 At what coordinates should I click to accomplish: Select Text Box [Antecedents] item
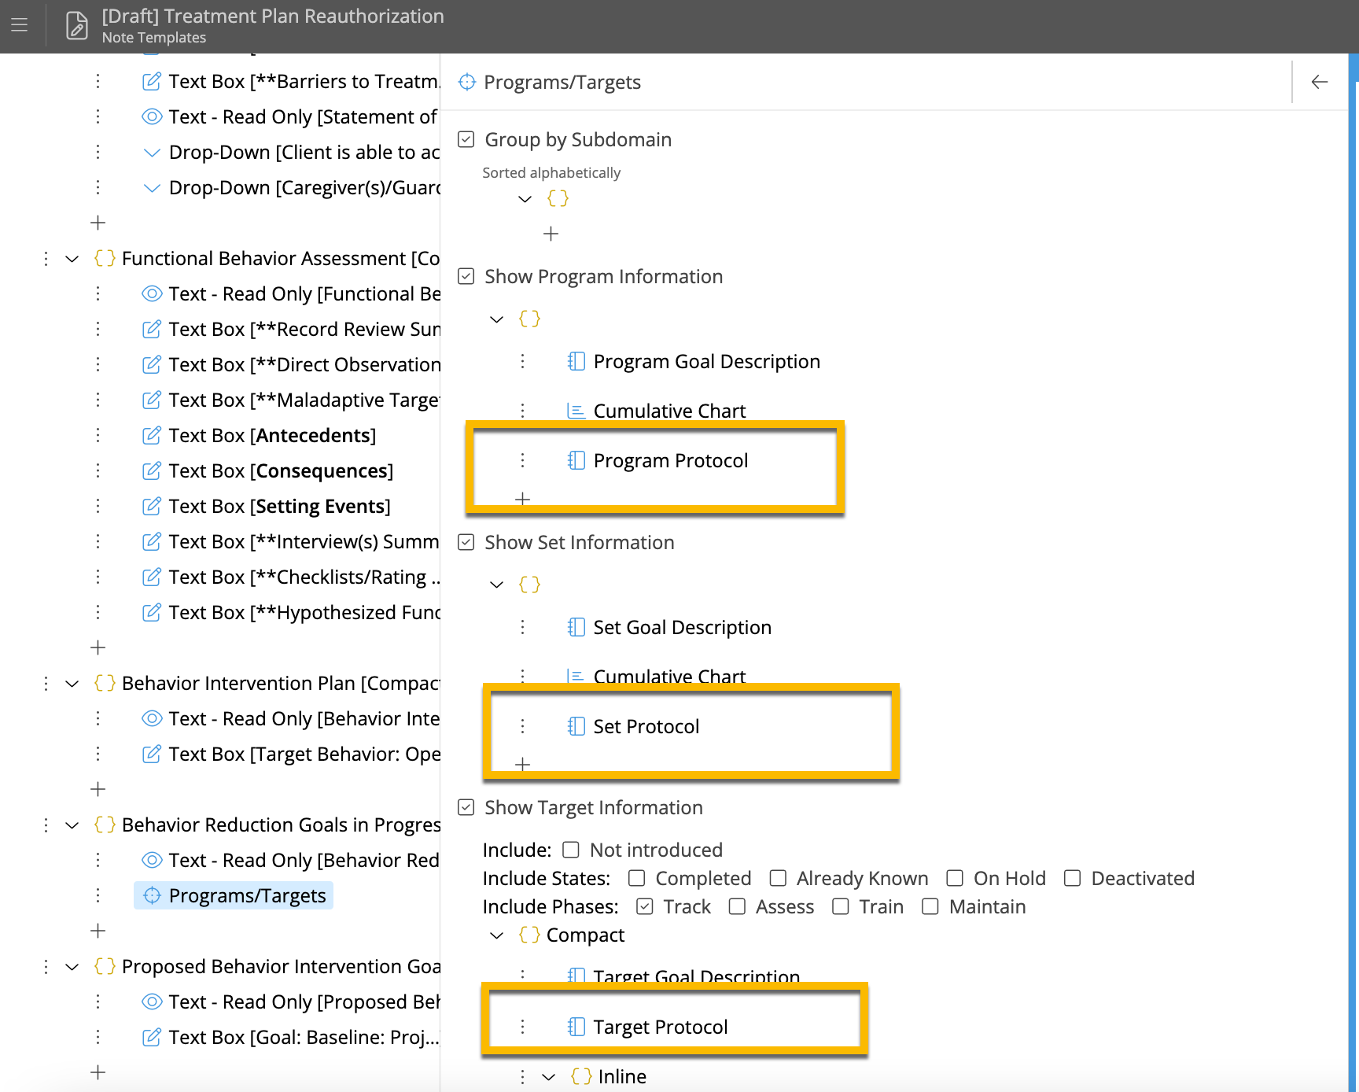point(271,435)
